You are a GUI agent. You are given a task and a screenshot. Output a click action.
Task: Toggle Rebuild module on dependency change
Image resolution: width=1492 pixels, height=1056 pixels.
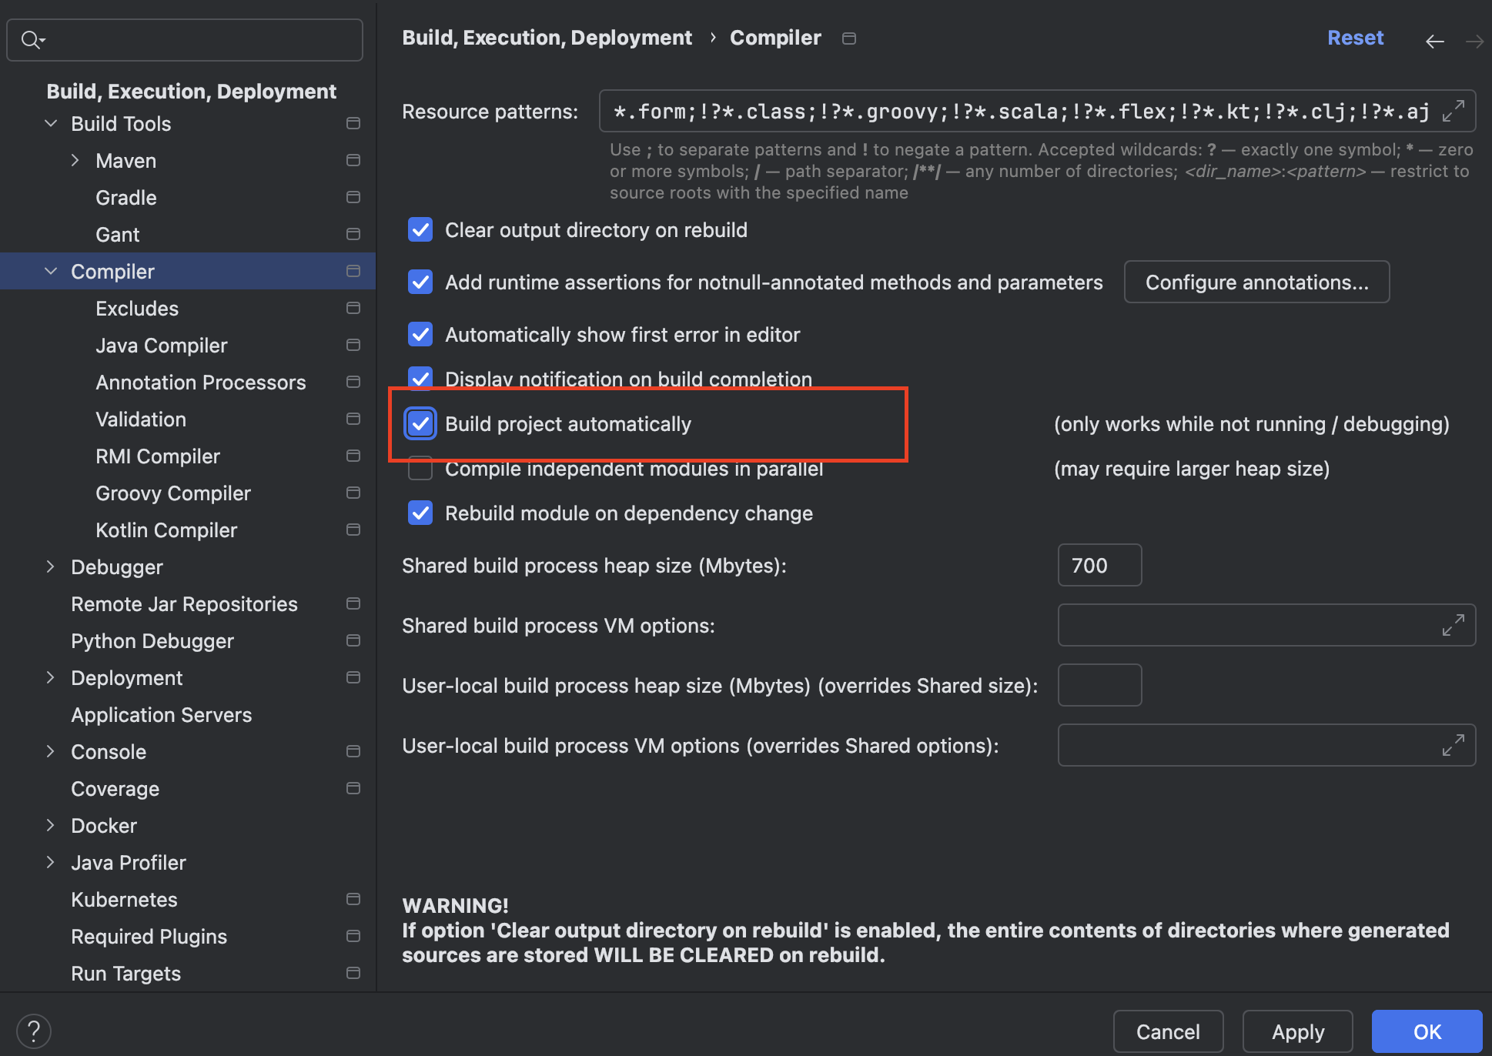[x=420, y=513]
